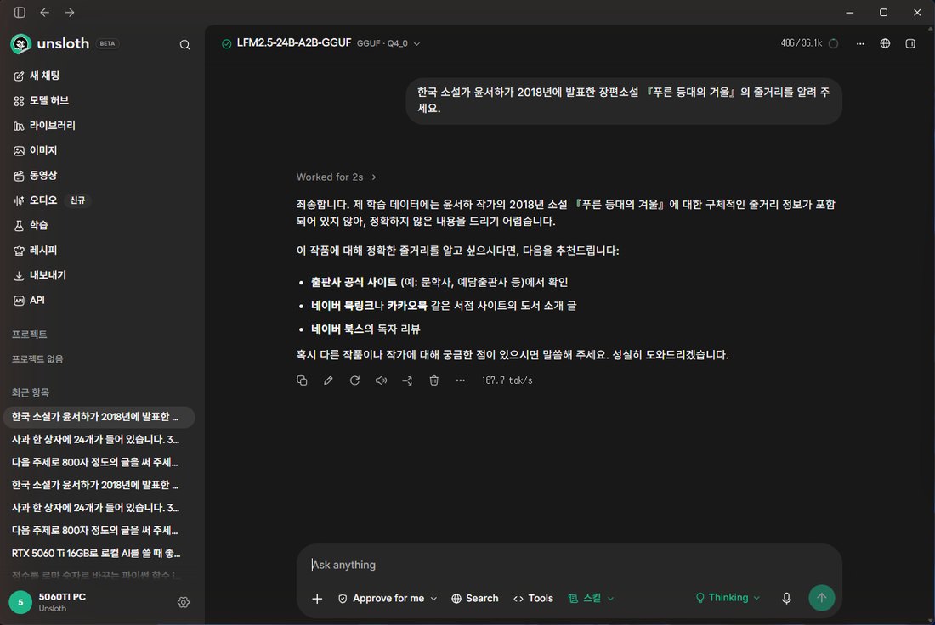Open the 5060TI PC profile

[48, 602]
